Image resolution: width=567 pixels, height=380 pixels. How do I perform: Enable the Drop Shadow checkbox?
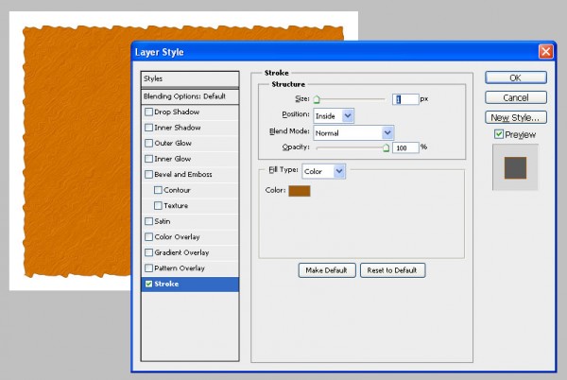pyautogui.click(x=148, y=112)
